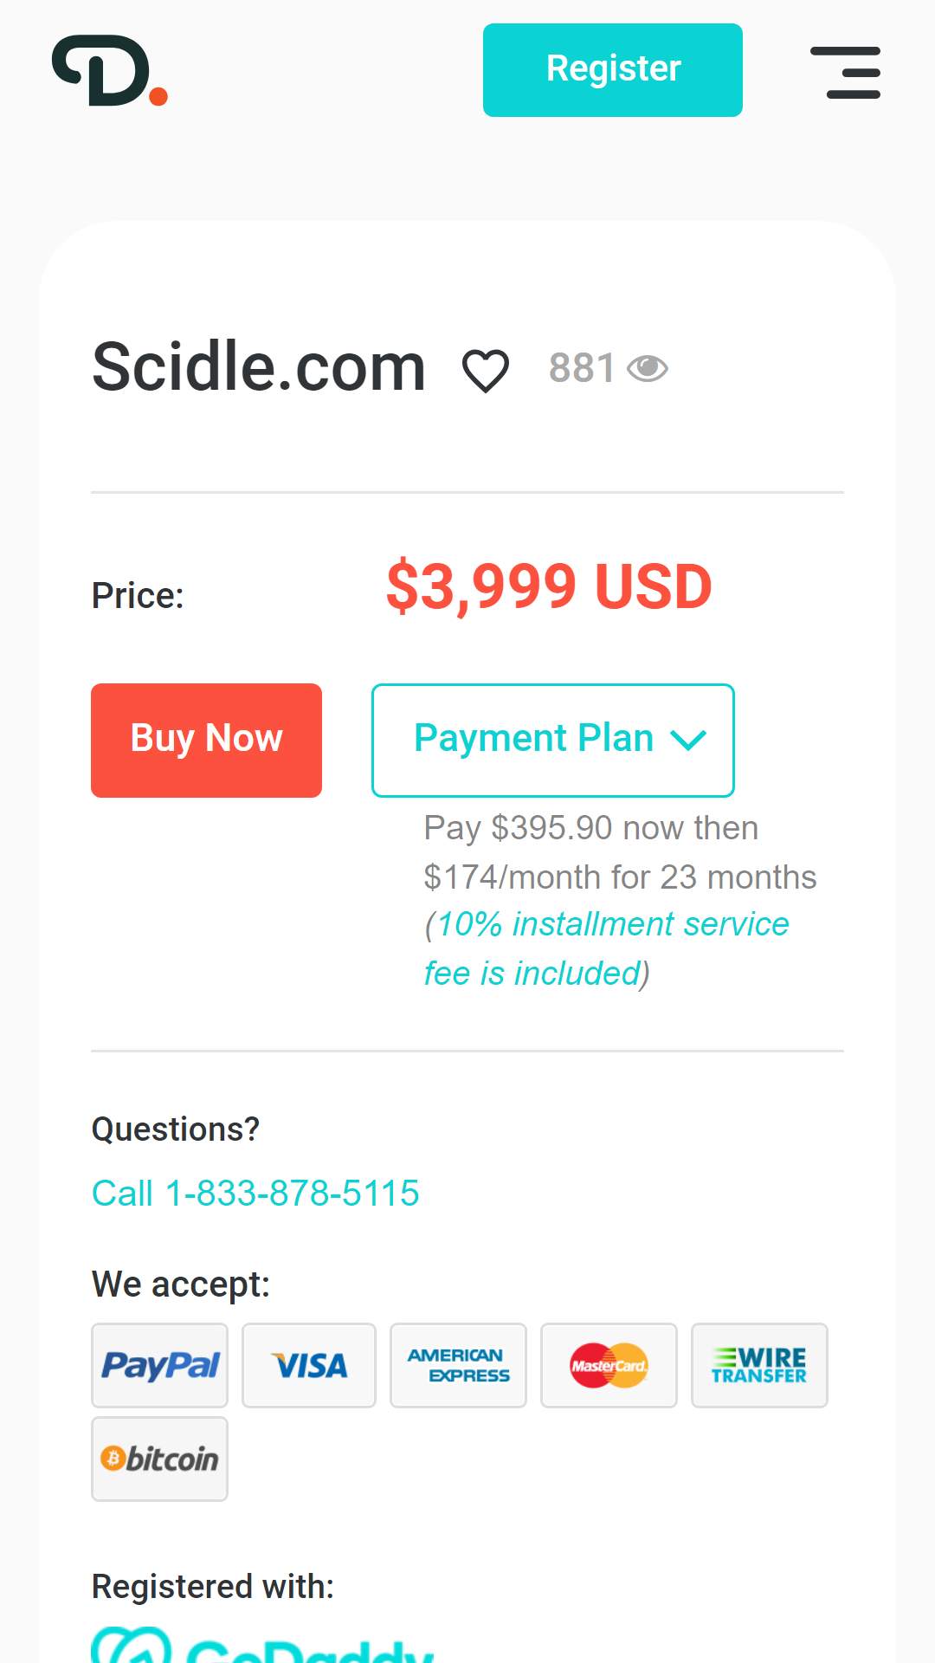
Task: Click the Scidle.com domain title
Action: tap(259, 367)
